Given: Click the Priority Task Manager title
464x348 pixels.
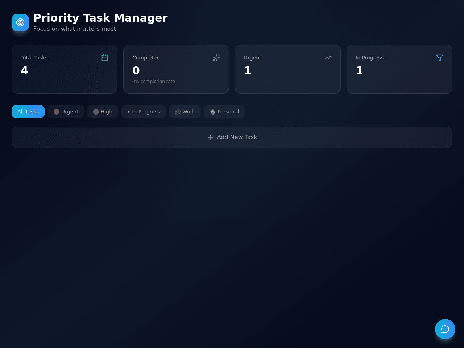Looking at the screenshot, I should [100, 18].
